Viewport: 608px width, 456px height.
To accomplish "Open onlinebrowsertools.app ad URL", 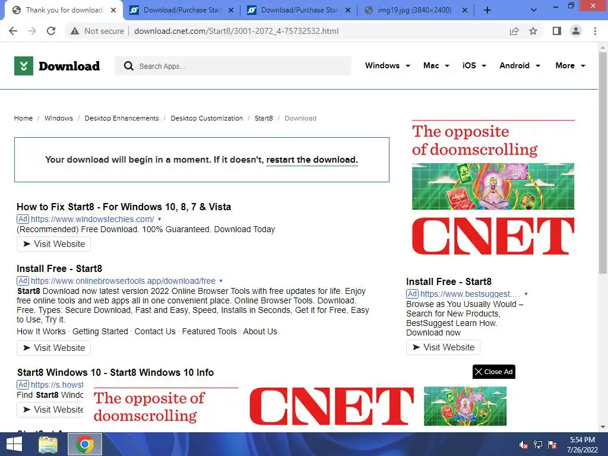I will [123, 281].
